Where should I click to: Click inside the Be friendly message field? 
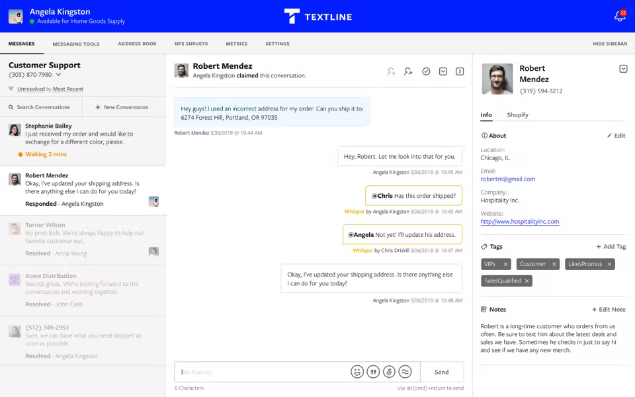point(258,372)
